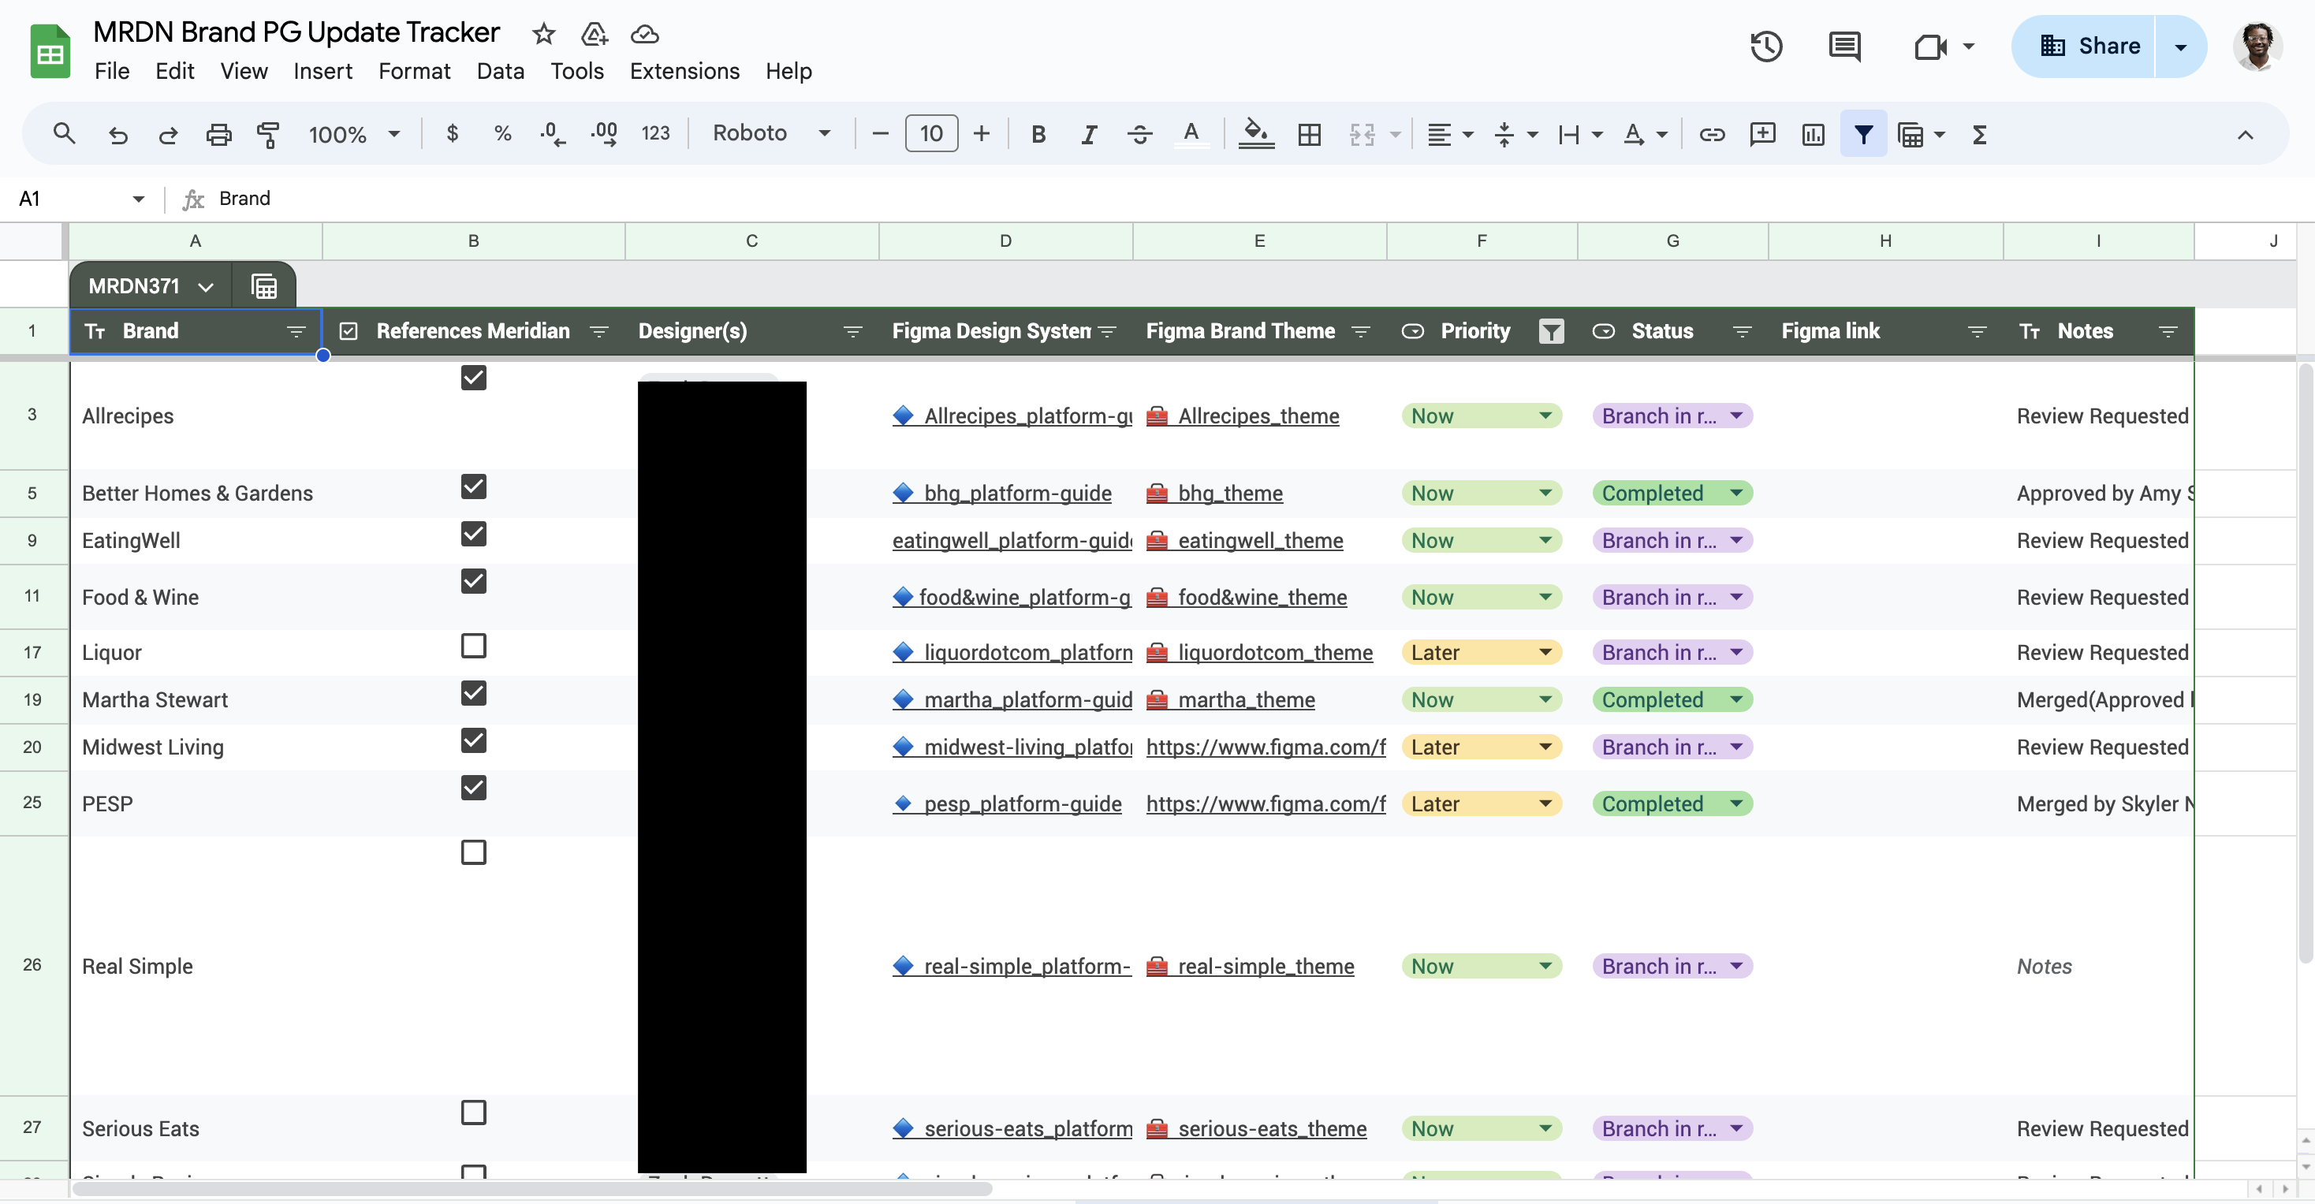Viewport: 2315px width, 1204px height.
Task: Click the strikethrough formatting icon
Action: point(1139,135)
